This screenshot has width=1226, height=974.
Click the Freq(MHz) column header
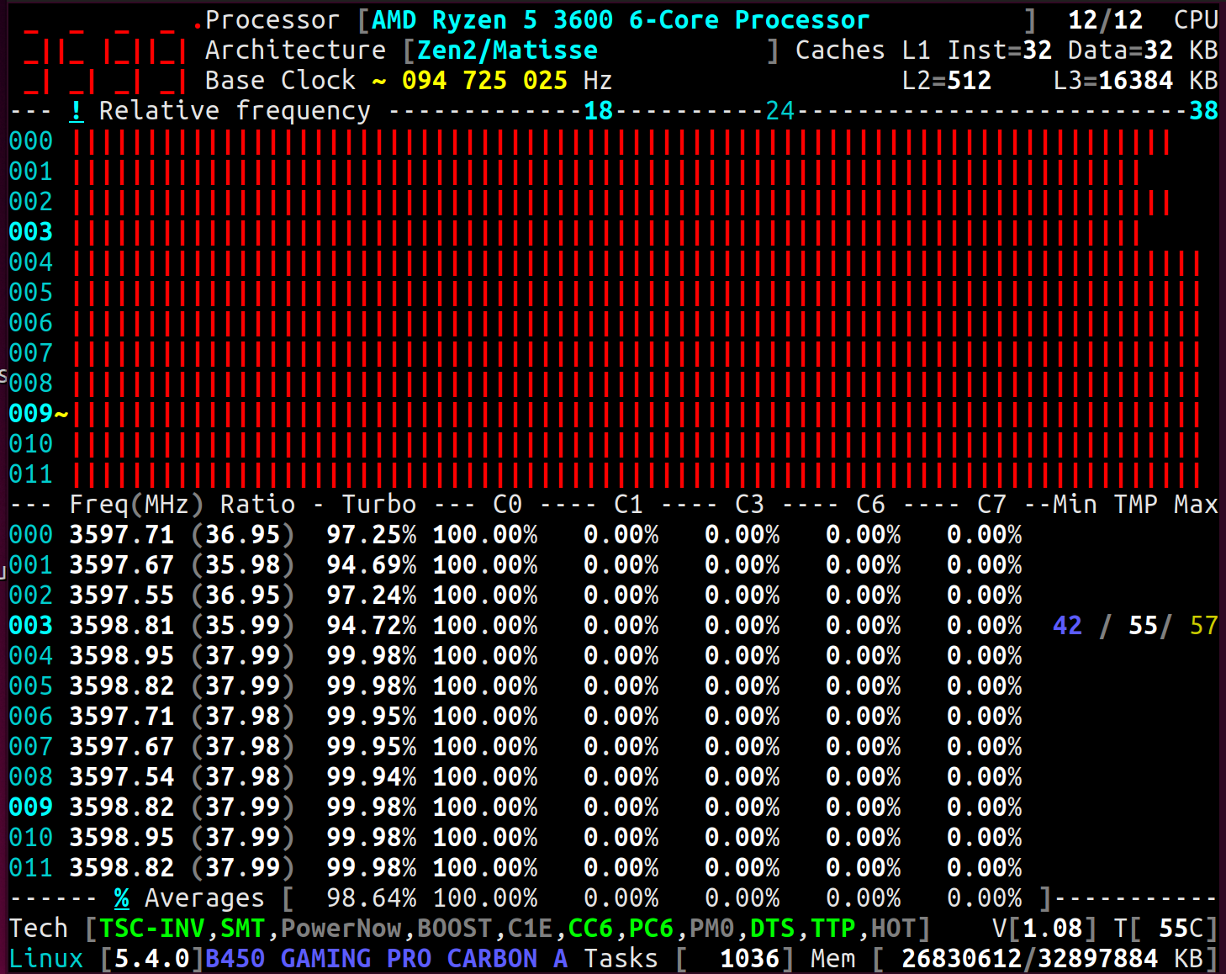(x=136, y=505)
